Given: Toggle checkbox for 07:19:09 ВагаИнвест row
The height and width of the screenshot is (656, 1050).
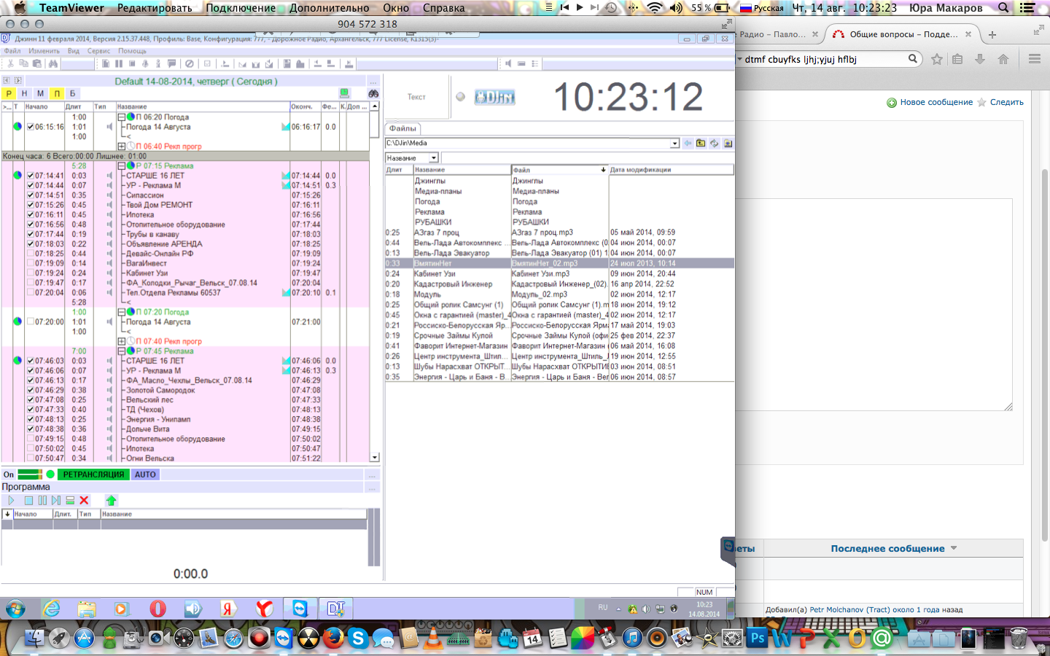Looking at the screenshot, I should (x=31, y=263).
